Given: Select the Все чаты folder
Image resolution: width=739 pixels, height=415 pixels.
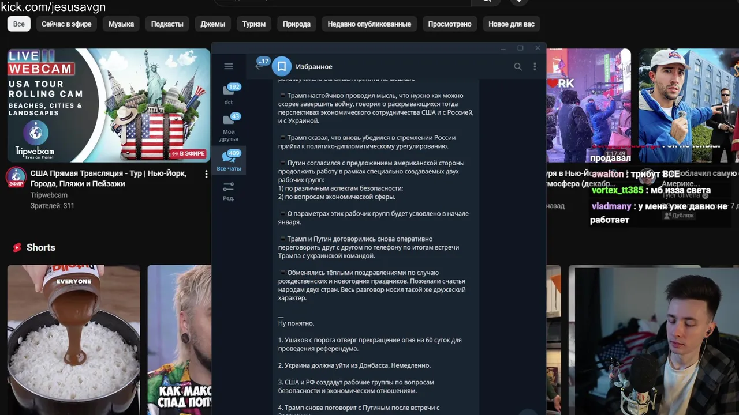Looking at the screenshot, I should [x=229, y=161].
